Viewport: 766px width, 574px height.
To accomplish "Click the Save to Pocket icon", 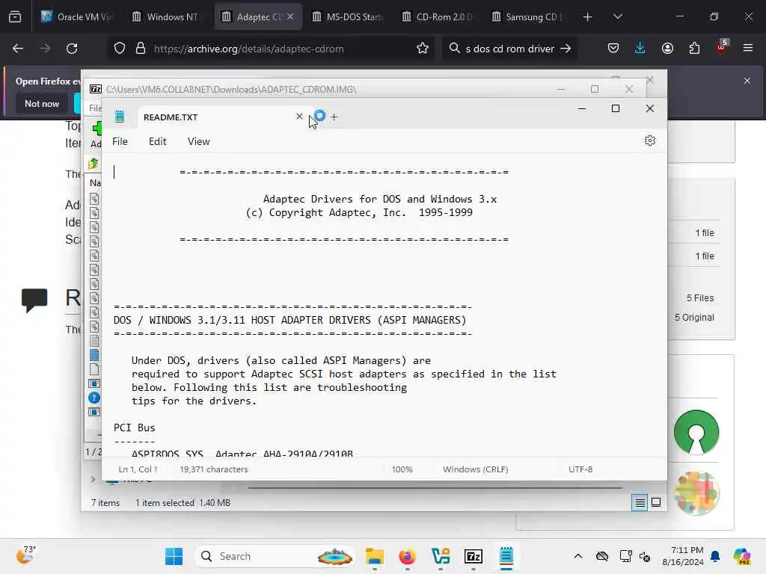I will [x=613, y=49].
